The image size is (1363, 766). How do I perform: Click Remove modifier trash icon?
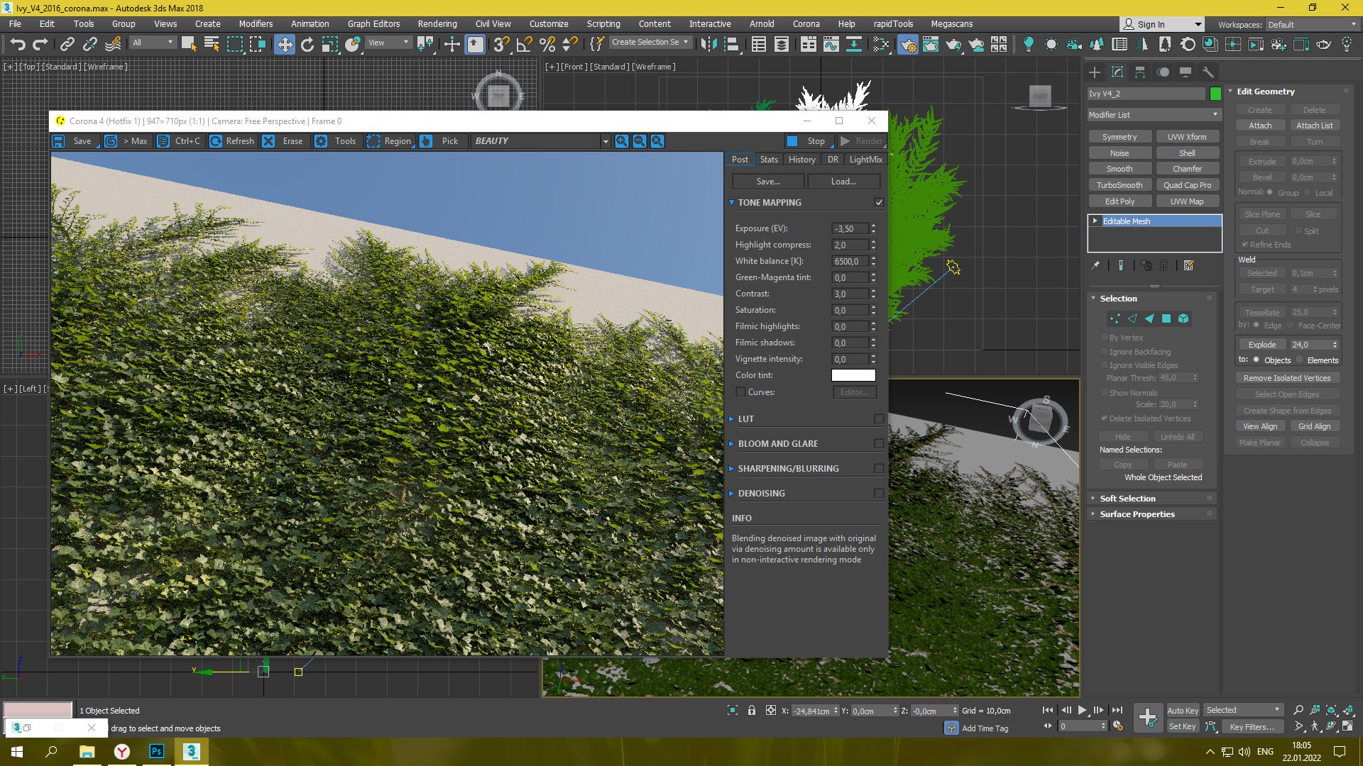pyautogui.click(x=1164, y=265)
